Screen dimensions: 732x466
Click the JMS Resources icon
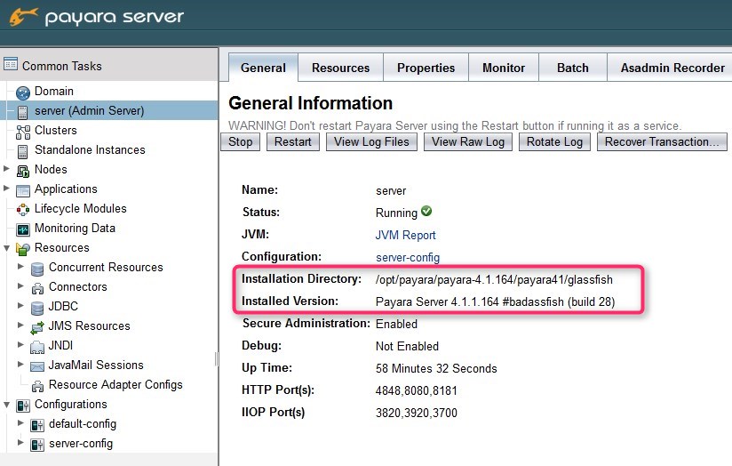tap(37, 327)
